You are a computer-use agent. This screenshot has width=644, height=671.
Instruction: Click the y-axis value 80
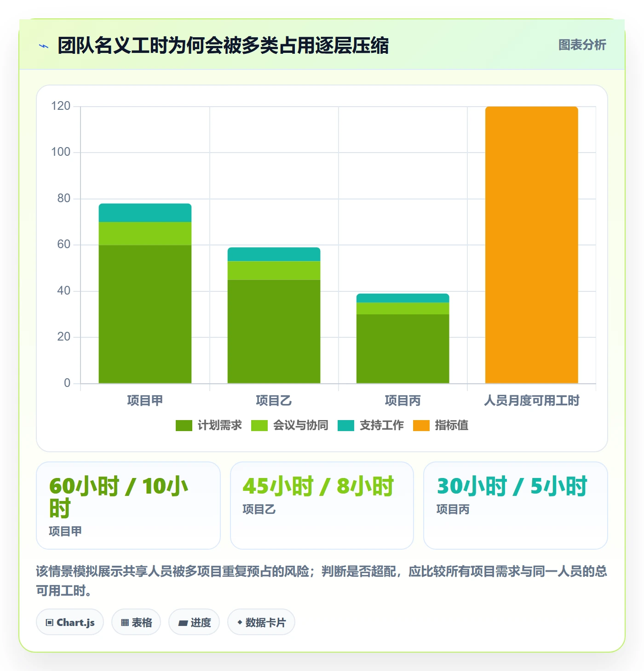tap(63, 199)
